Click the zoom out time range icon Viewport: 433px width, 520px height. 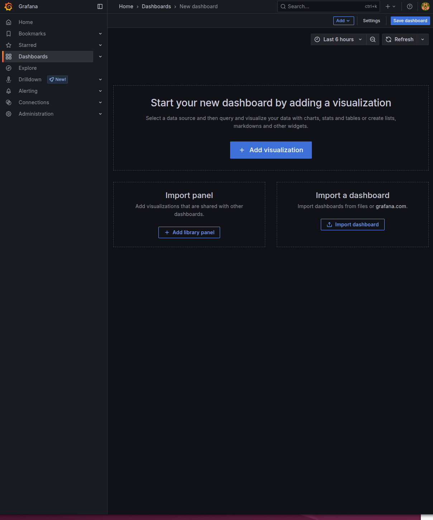(373, 39)
